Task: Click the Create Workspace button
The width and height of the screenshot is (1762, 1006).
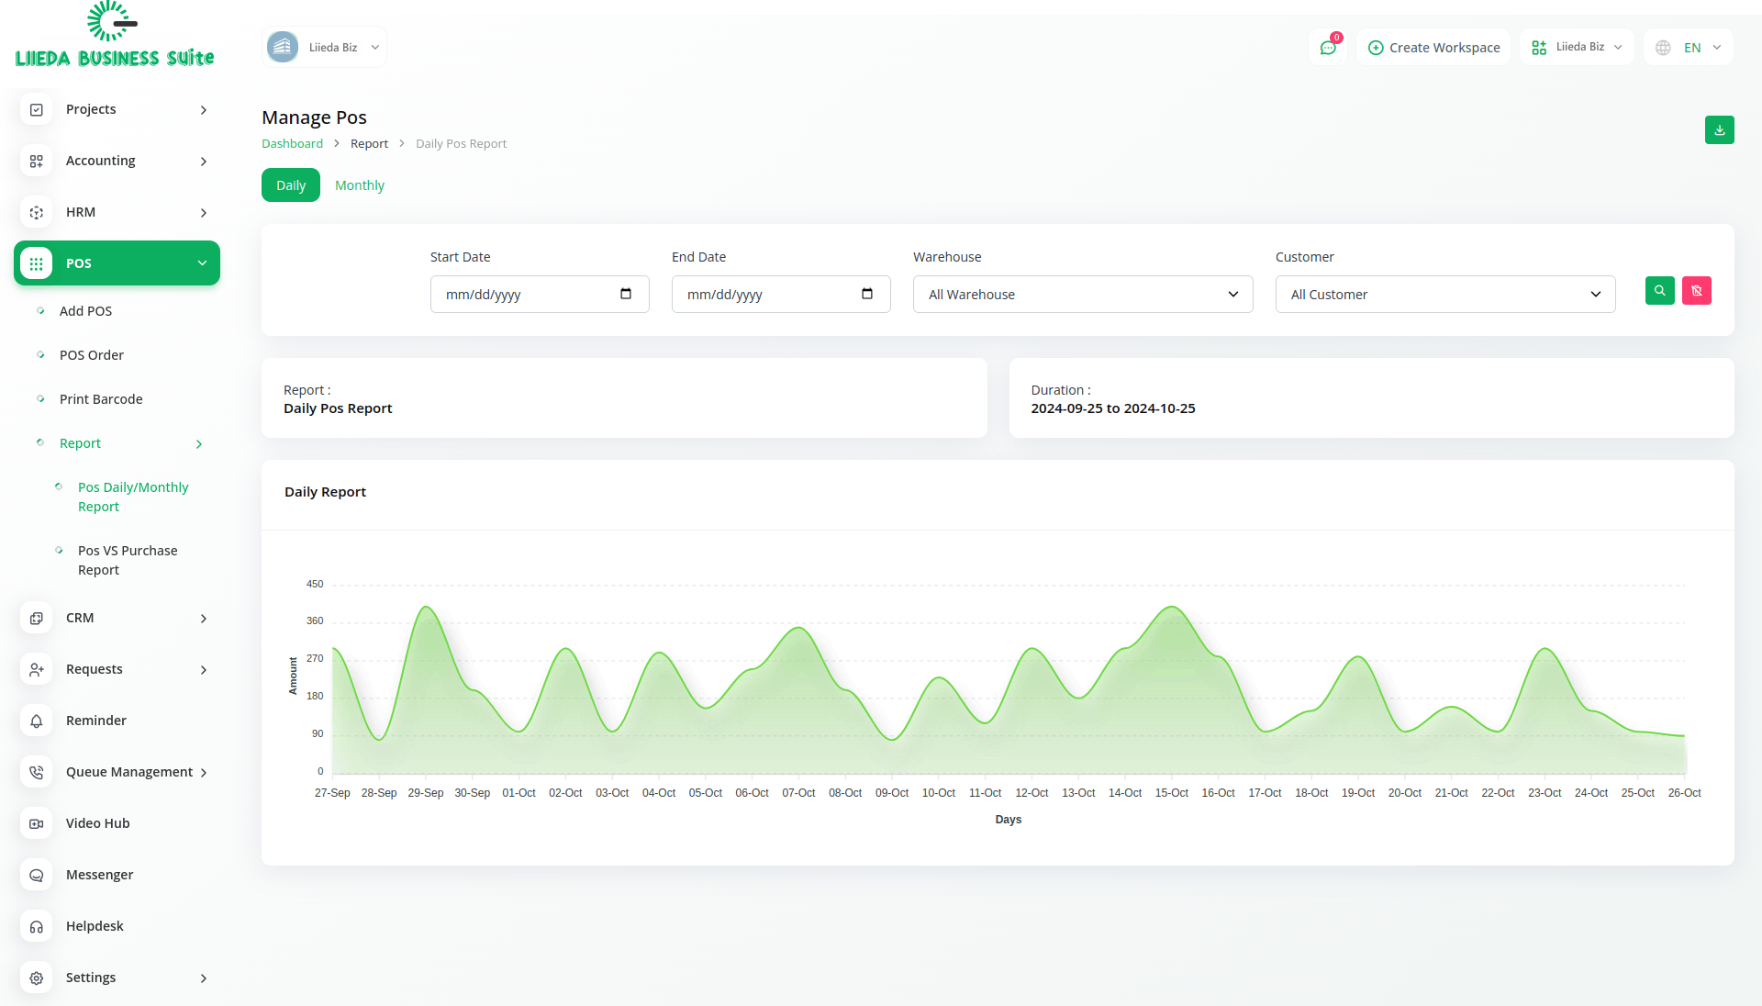Action: [x=1433, y=48]
